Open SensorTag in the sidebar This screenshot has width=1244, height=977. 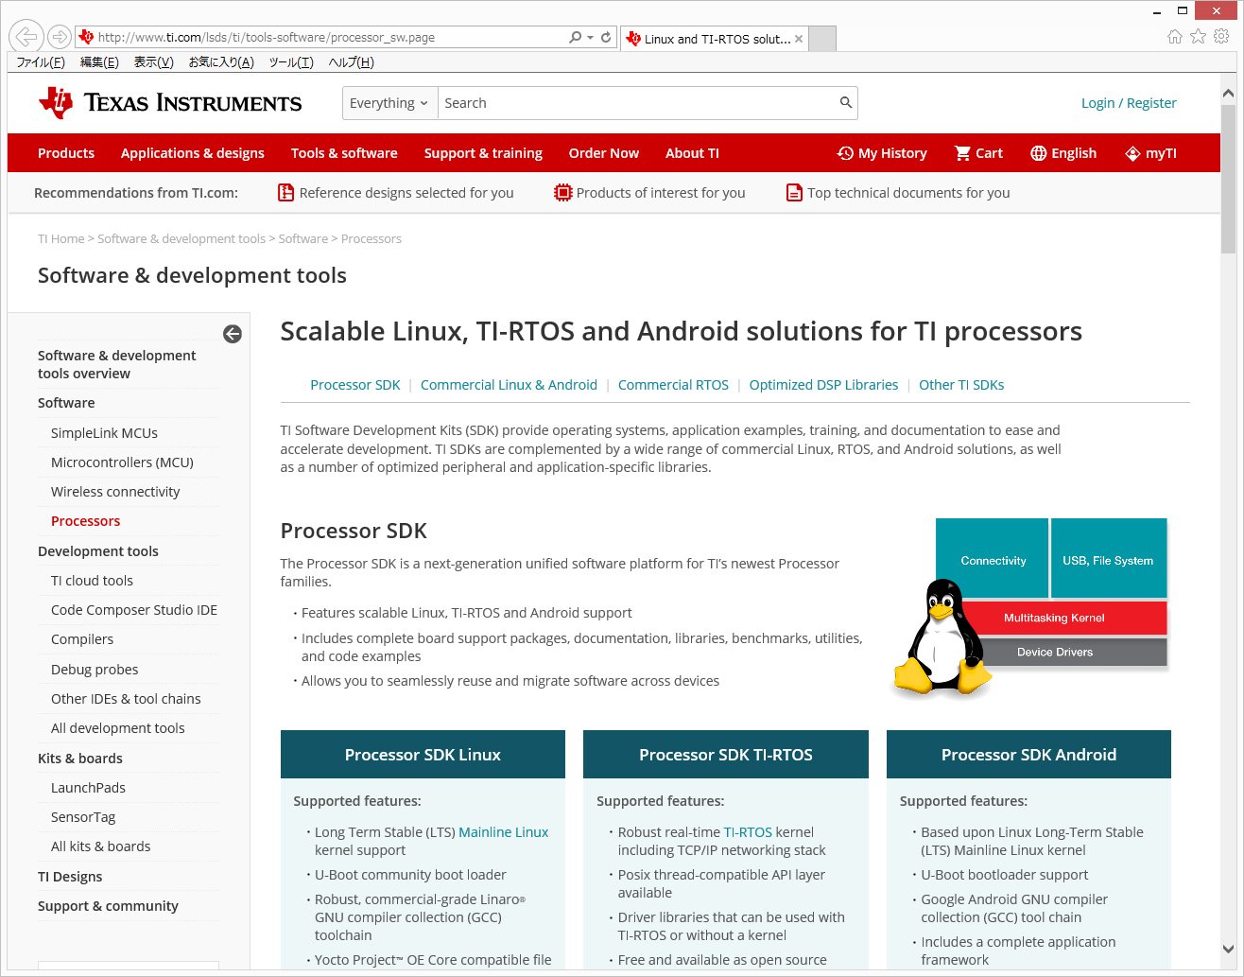click(x=83, y=817)
